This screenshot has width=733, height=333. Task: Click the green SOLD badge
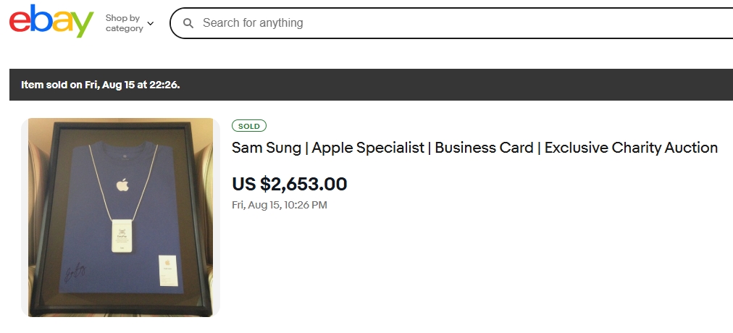(249, 126)
